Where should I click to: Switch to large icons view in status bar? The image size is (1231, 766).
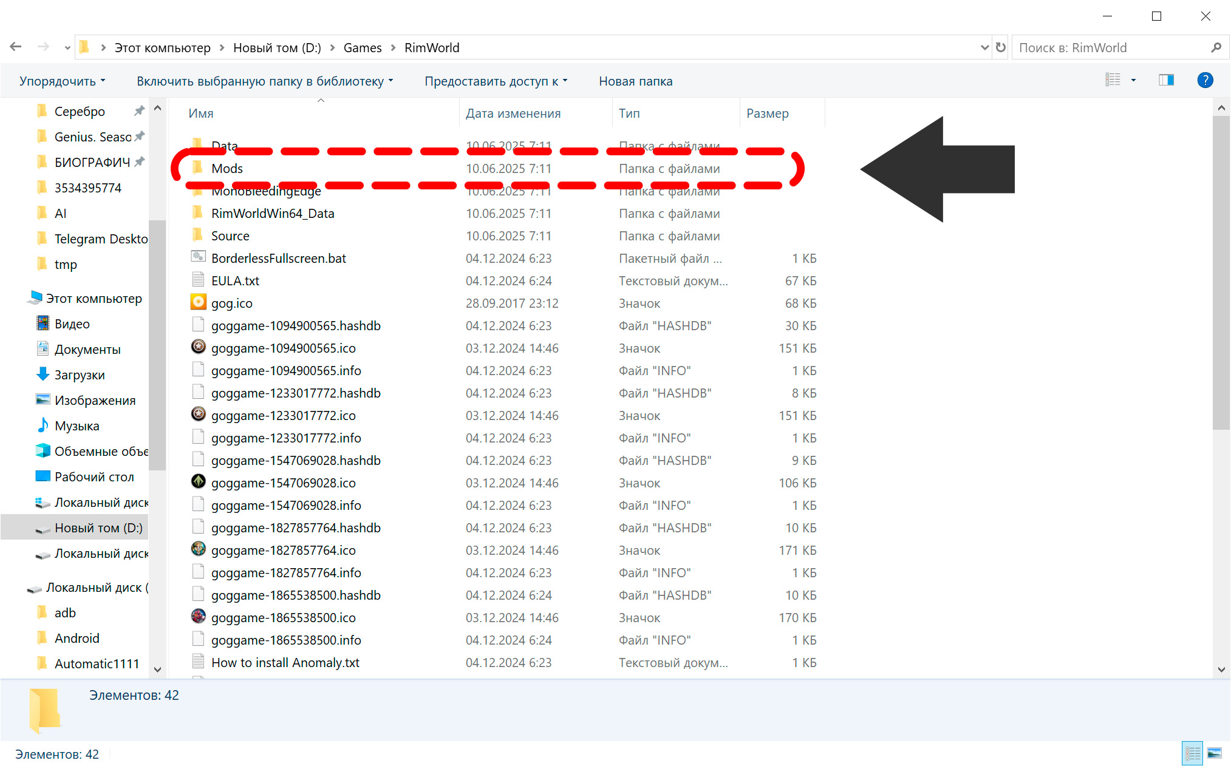pos(1215,753)
